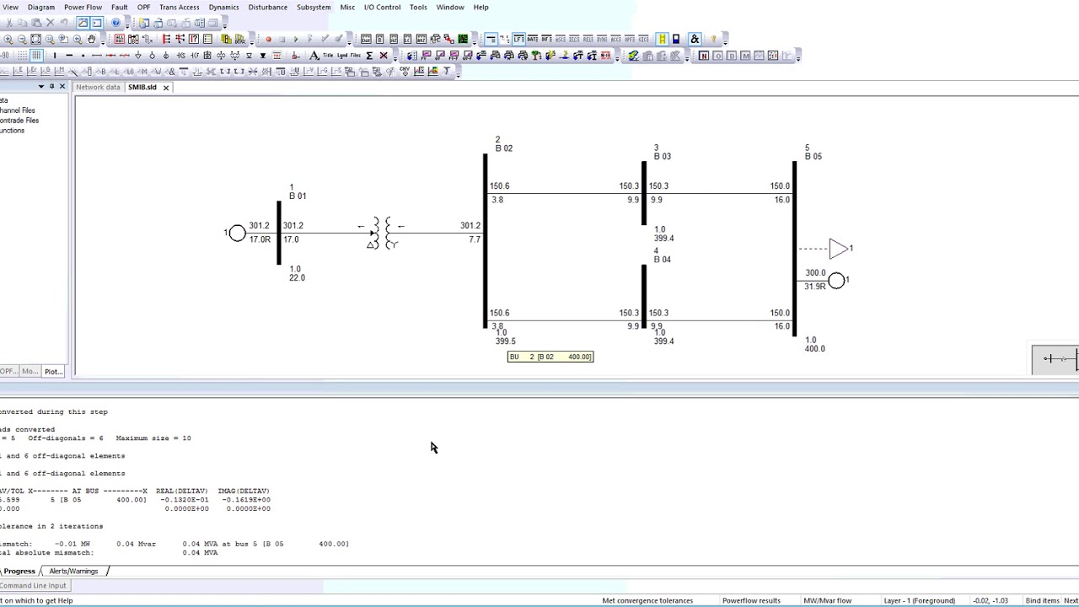The width and height of the screenshot is (1079, 607).
Task: Open side panel position dropdown arrow
Action: click(x=40, y=86)
